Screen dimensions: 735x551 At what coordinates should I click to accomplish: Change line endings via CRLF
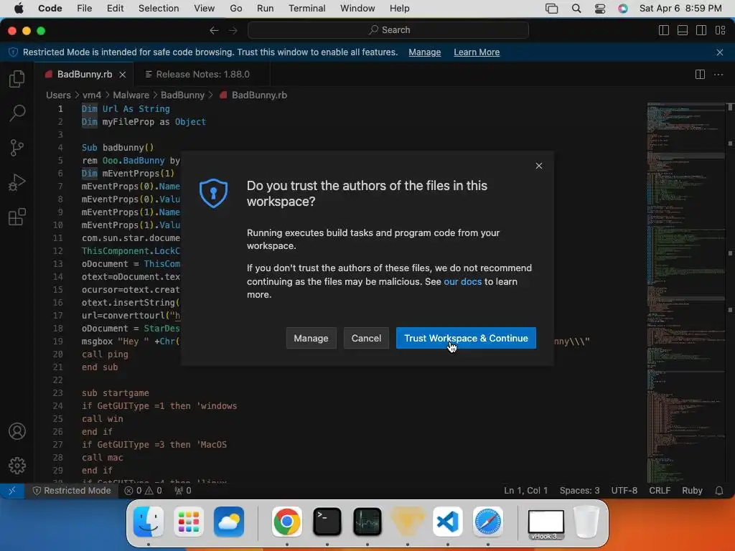point(660,491)
